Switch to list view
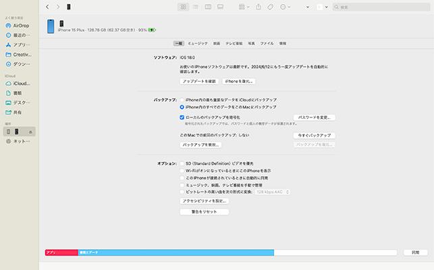The image size is (434, 270). click(x=196, y=7)
